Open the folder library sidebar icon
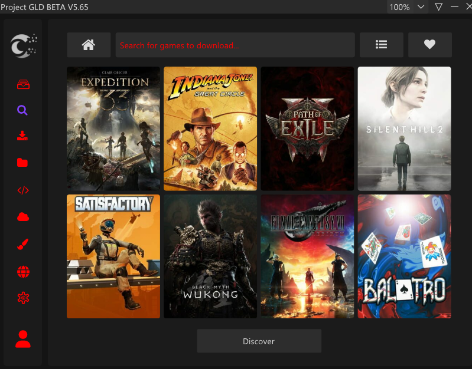This screenshot has height=369, width=472. 22,163
